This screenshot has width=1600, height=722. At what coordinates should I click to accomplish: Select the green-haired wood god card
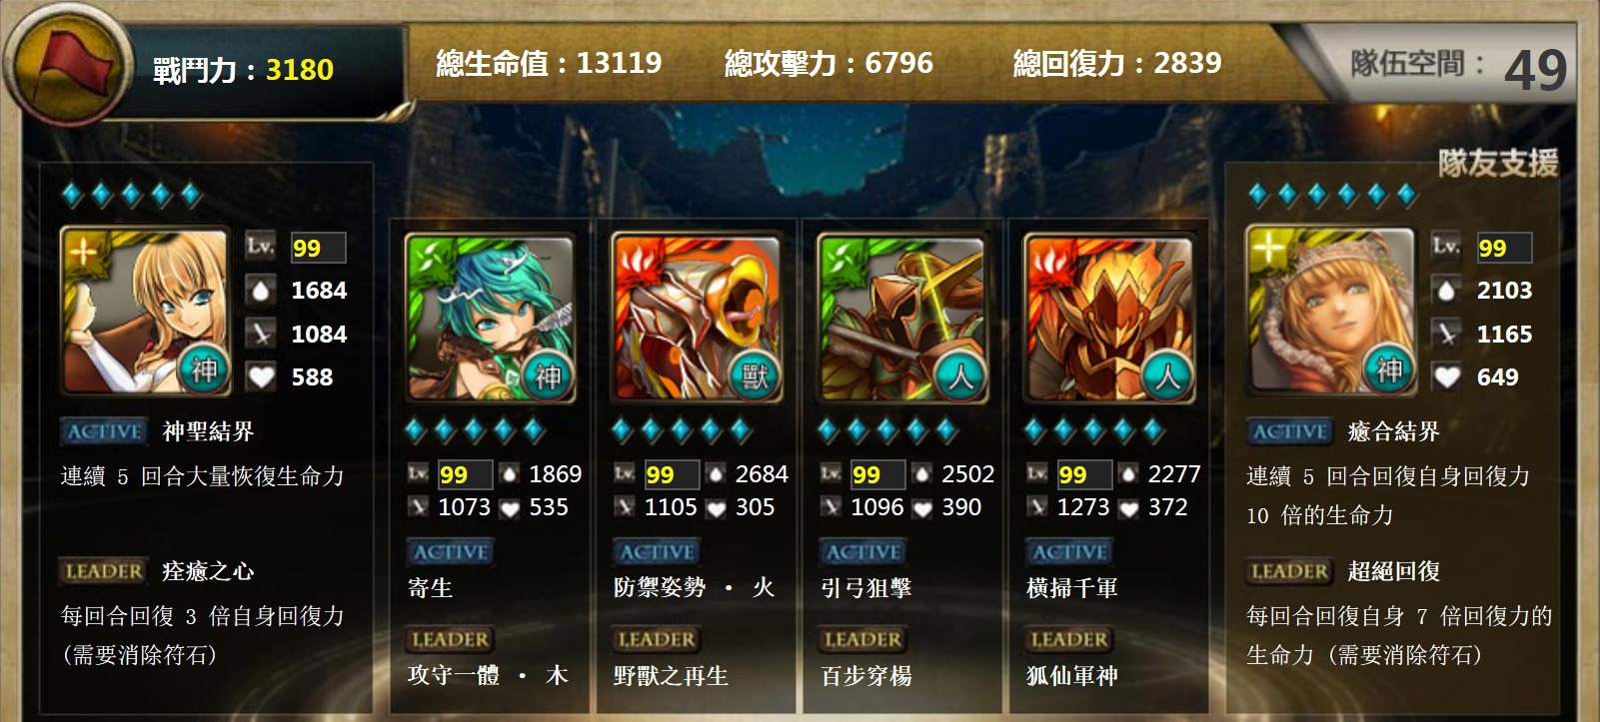(490, 318)
